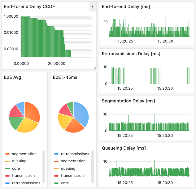The width and height of the screenshot is (196, 189).
Task: Click the E2E Avg legend scrollbar
Action: [44, 166]
